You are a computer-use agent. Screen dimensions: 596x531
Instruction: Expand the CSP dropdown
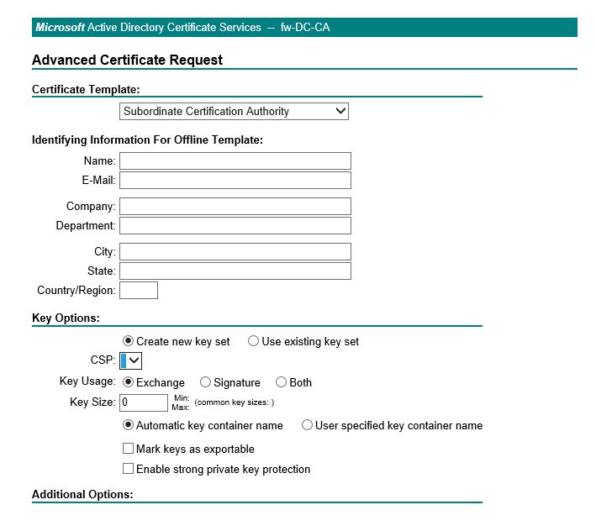131,360
